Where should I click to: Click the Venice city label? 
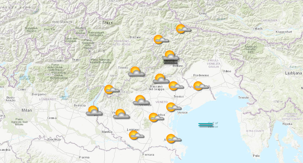[183, 112]
